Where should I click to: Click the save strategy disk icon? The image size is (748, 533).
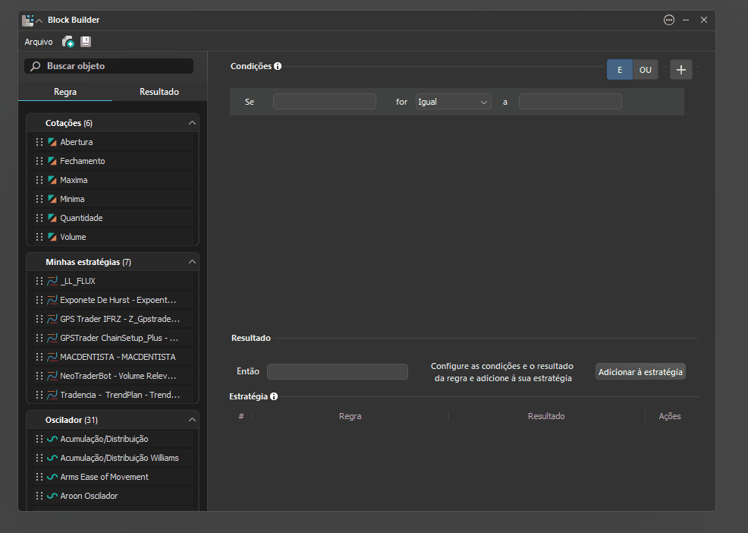(x=86, y=42)
